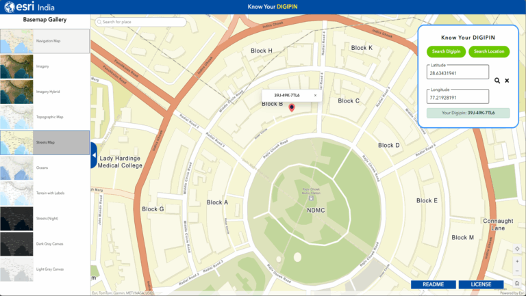Zoom in with the plus button

click(517, 261)
